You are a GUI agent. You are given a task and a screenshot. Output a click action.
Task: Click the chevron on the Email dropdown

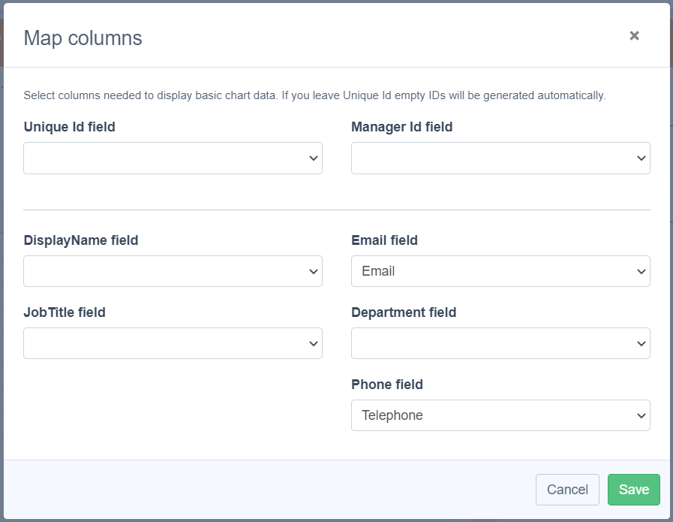click(641, 271)
